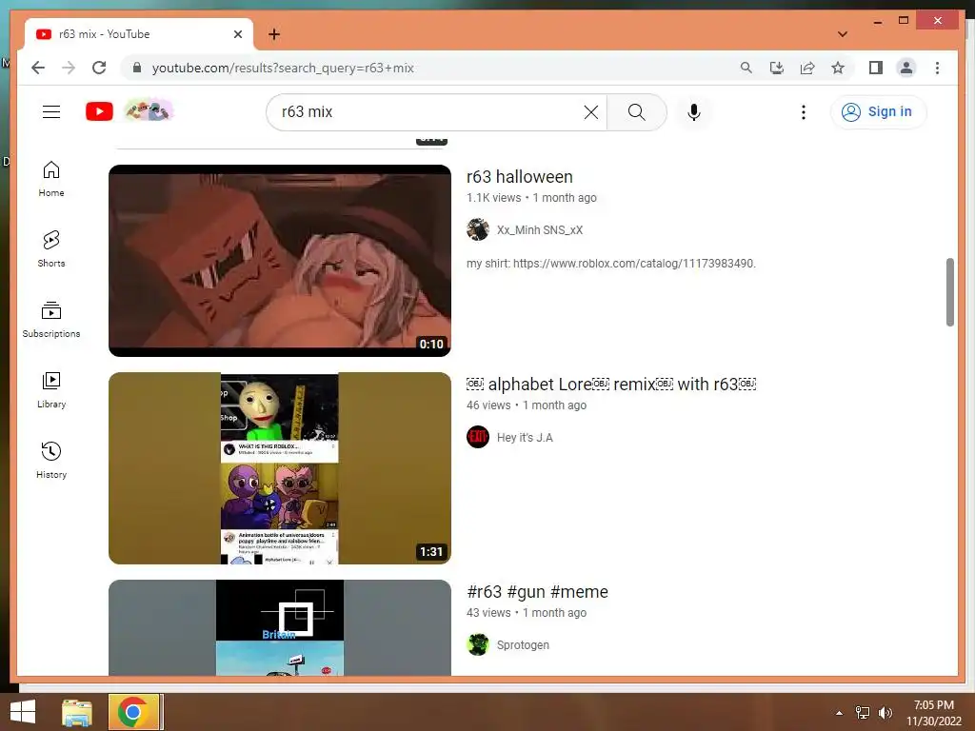Click the padlock site info icon
This screenshot has width=975, height=731.
pyautogui.click(x=137, y=68)
